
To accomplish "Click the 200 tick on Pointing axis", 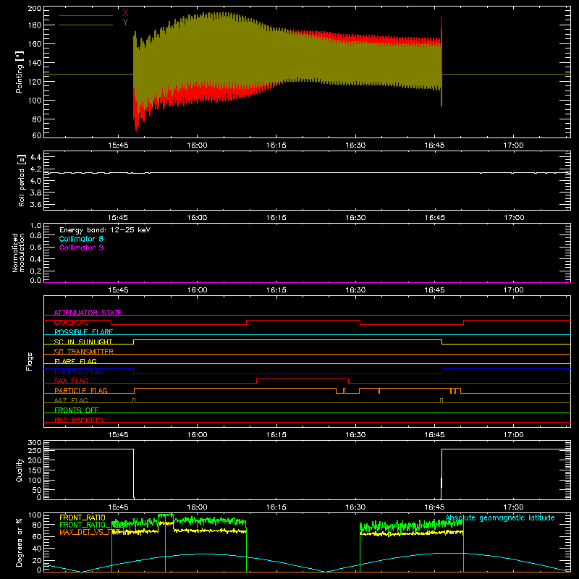I will (35, 8).
